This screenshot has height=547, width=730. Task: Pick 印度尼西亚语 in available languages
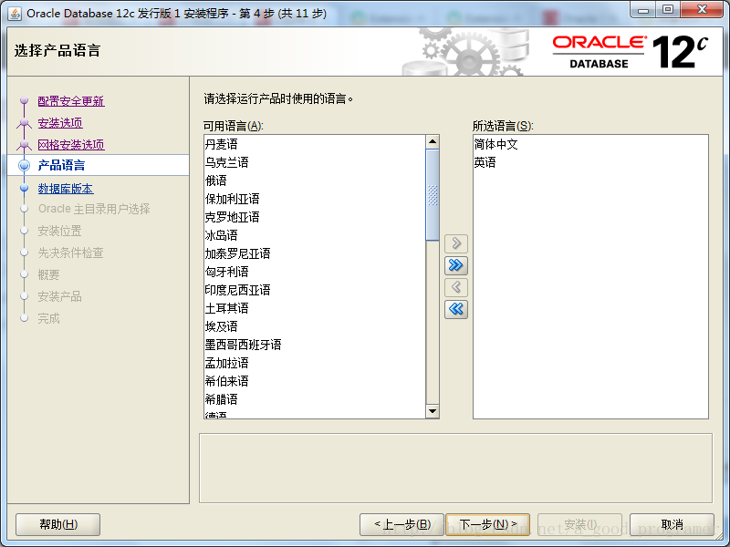tap(315, 290)
